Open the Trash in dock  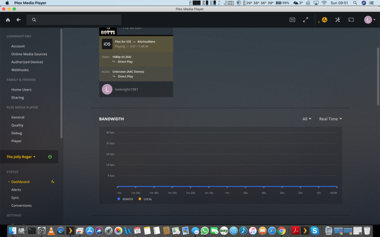pyautogui.click(x=367, y=231)
